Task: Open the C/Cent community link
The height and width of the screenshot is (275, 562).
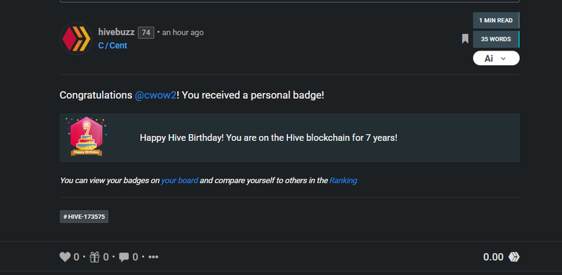Action: click(x=112, y=46)
